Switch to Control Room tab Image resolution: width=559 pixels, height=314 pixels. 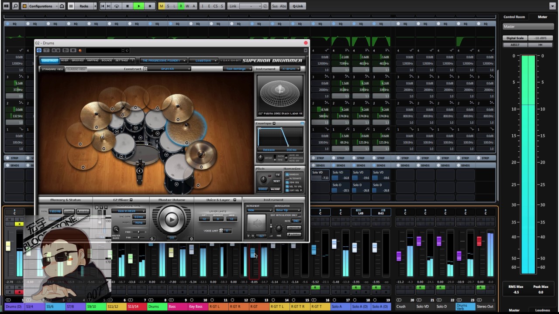tap(514, 17)
